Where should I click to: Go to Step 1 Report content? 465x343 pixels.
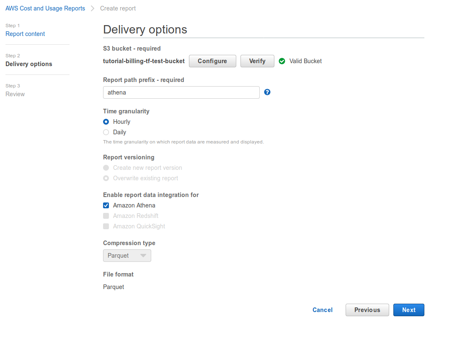25,34
